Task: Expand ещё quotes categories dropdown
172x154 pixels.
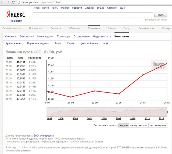Action: tap(106, 43)
